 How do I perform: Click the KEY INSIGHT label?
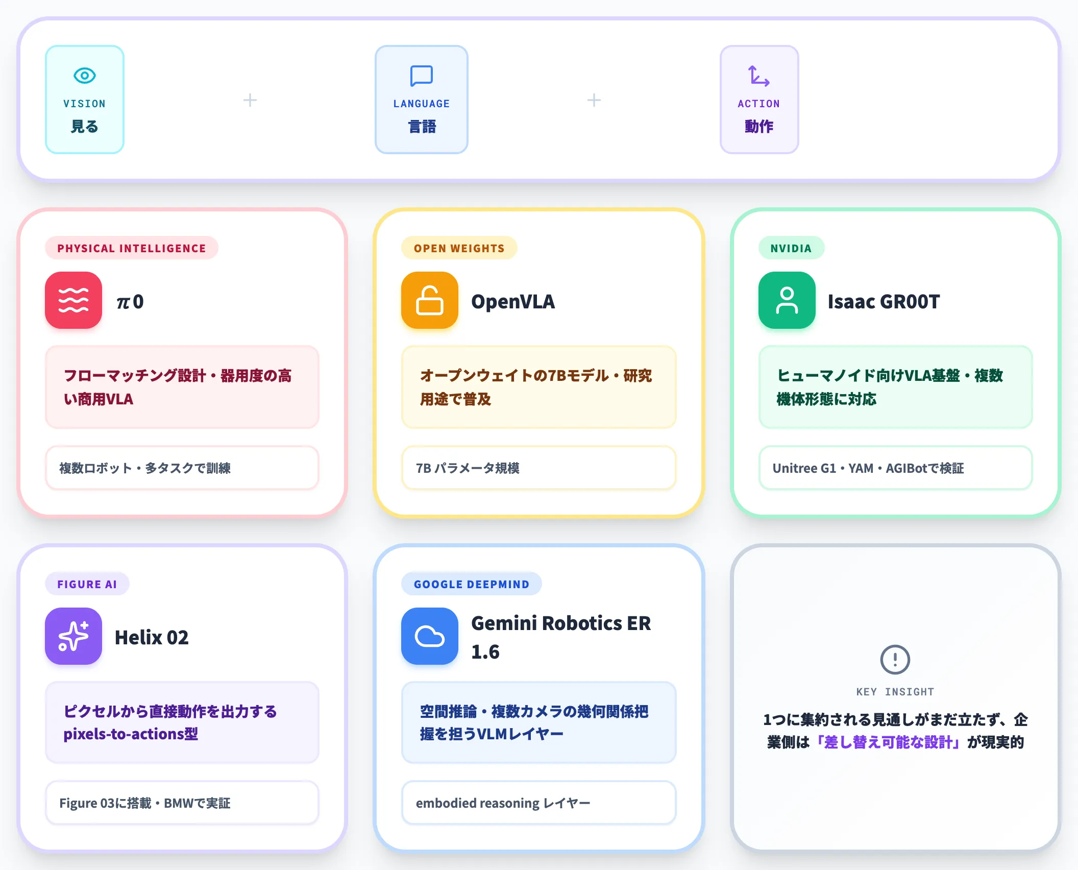point(895,692)
